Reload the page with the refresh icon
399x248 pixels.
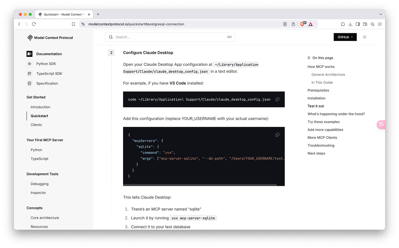click(34, 24)
